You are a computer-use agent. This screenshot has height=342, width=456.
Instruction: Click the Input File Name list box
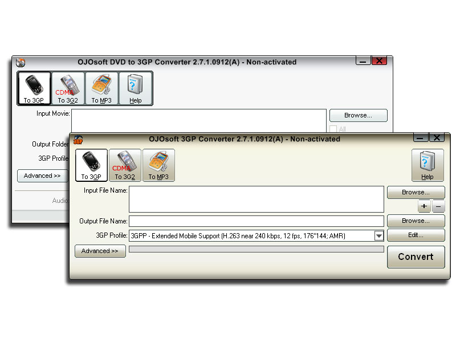tap(256, 199)
